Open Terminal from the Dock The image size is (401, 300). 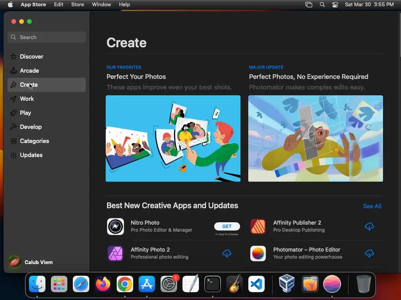pos(213,284)
